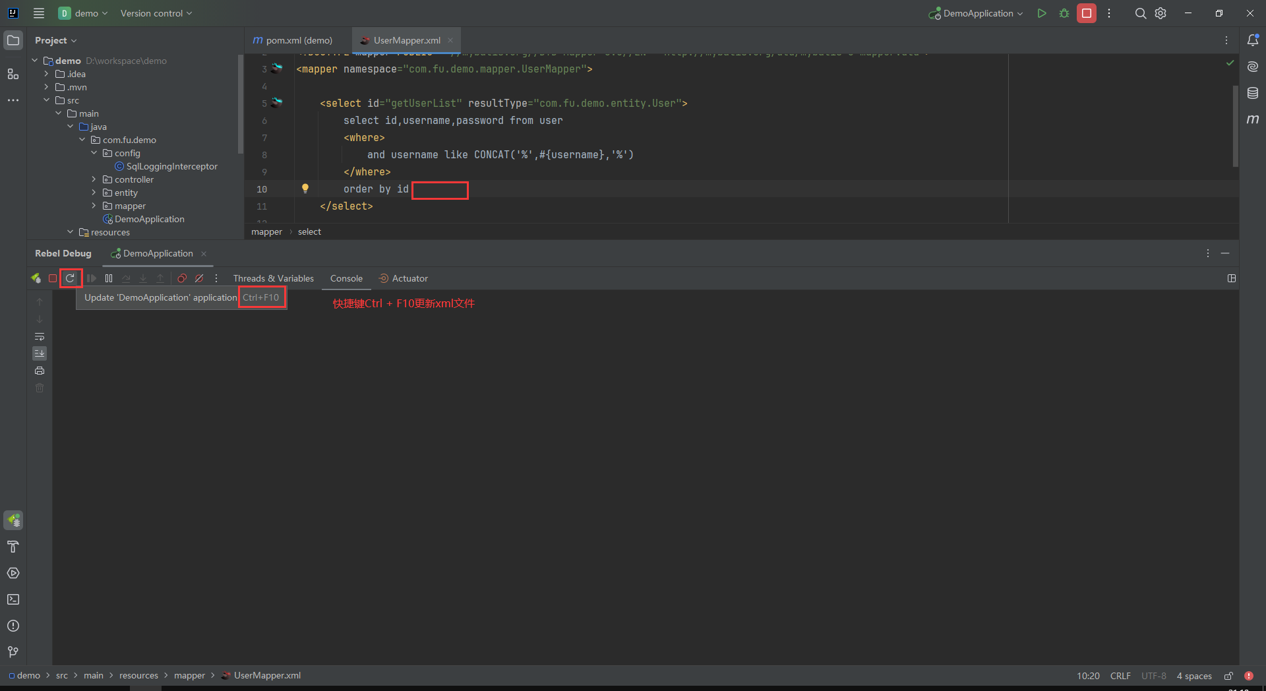Click the mapper breadcrumb below the editor
The image size is (1266, 691).
(266, 231)
